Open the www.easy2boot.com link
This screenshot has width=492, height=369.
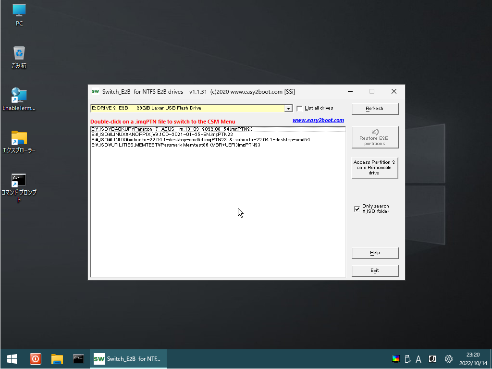(318, 121)
